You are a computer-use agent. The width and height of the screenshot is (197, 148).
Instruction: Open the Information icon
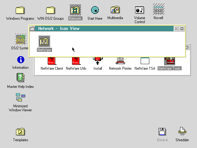point(21,60)
